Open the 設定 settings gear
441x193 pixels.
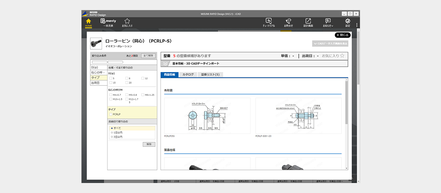[x=348, y=22]
